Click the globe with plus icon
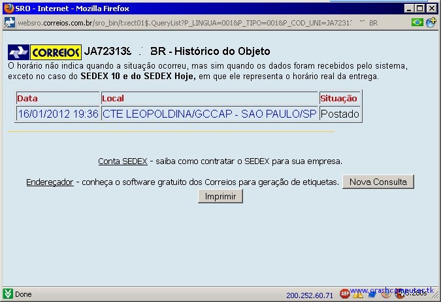The image size is (441, 302). pyautogui.click(x=431, y=22)
